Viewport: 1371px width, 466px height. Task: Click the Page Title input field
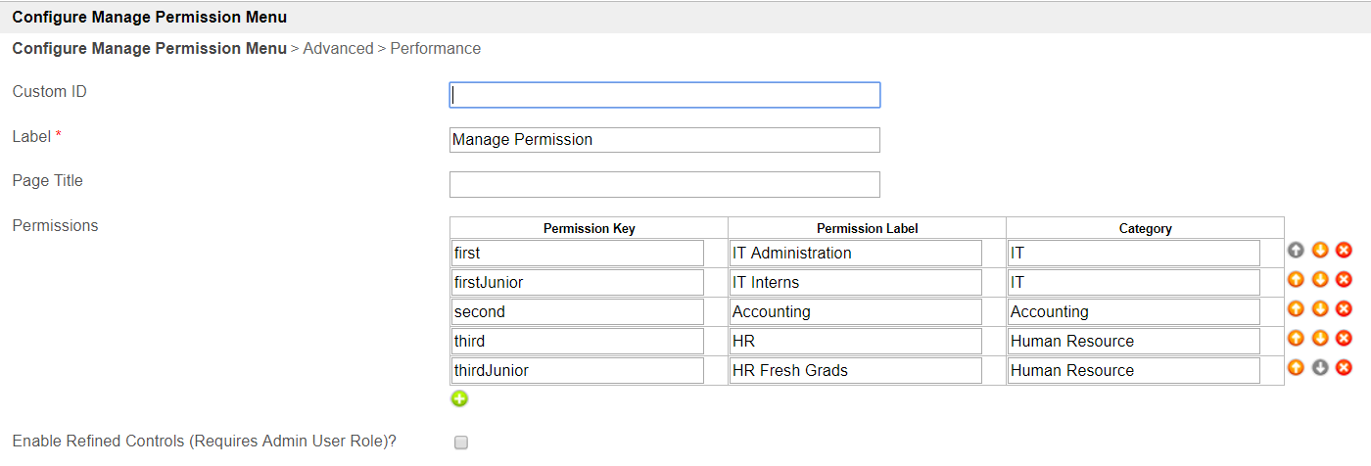click(664, 185)
